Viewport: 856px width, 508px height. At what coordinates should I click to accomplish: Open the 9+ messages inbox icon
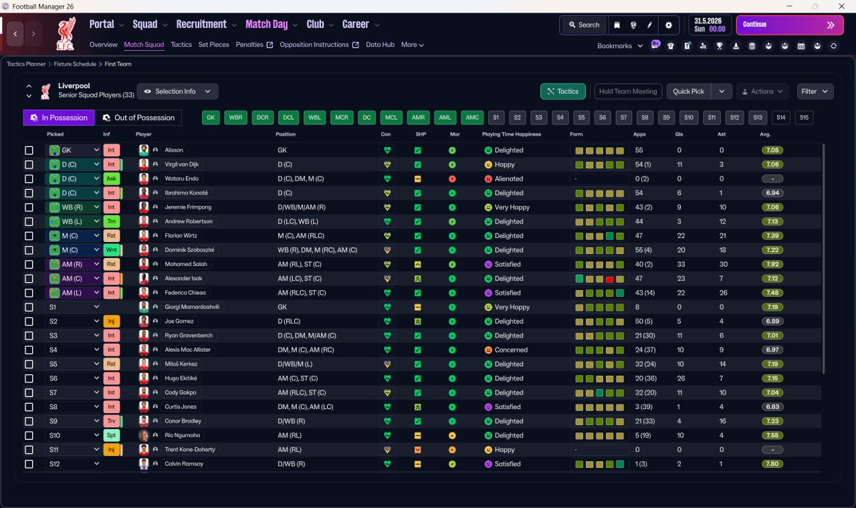pyautogui.click(x=655, y=45)
